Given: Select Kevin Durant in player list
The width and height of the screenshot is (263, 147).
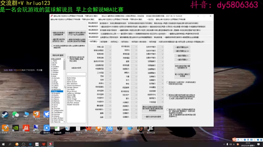Looking at the screenshot, I should click(x=72, y=82).
